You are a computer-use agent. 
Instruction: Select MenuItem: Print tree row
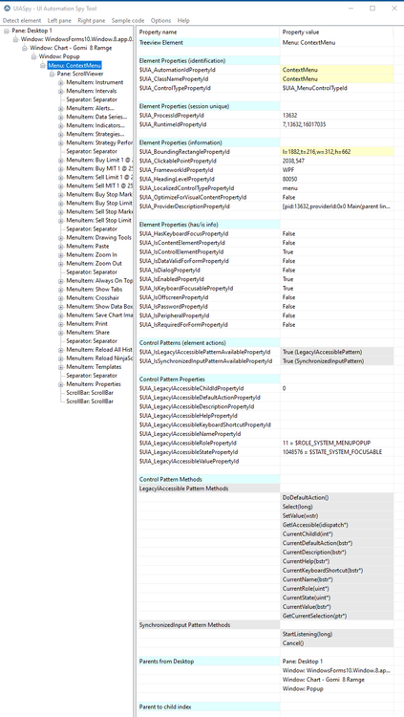87,324
